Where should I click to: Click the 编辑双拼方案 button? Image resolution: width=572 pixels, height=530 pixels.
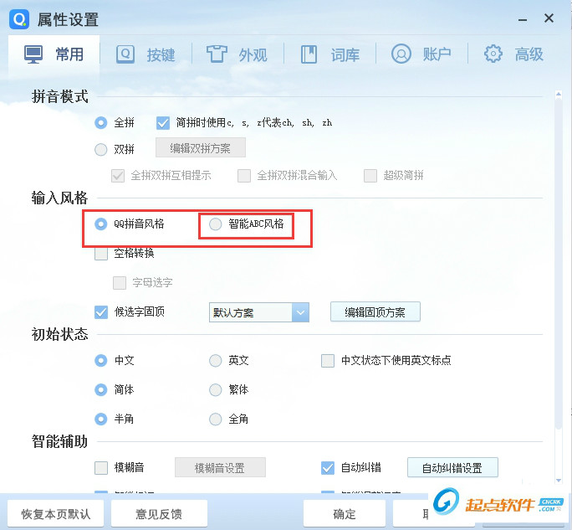pos(200,147)
